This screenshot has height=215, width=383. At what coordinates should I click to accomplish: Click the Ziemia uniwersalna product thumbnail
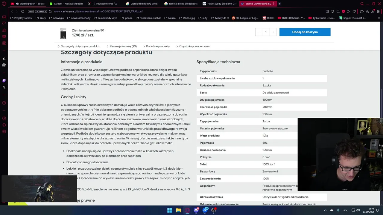[63, 33]
